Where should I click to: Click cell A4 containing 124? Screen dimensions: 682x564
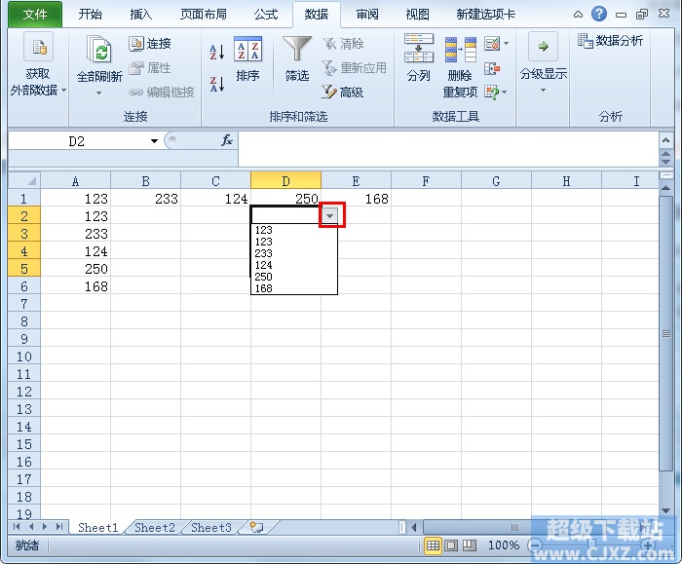76,251
